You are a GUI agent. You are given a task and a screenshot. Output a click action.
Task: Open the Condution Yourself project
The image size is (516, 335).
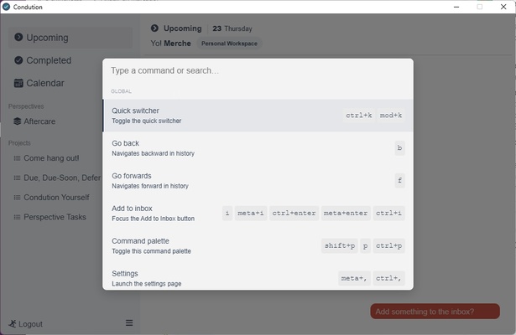pos(56,198)
